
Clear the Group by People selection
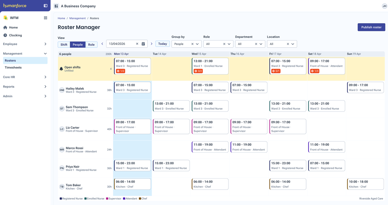tap(192, 44)
